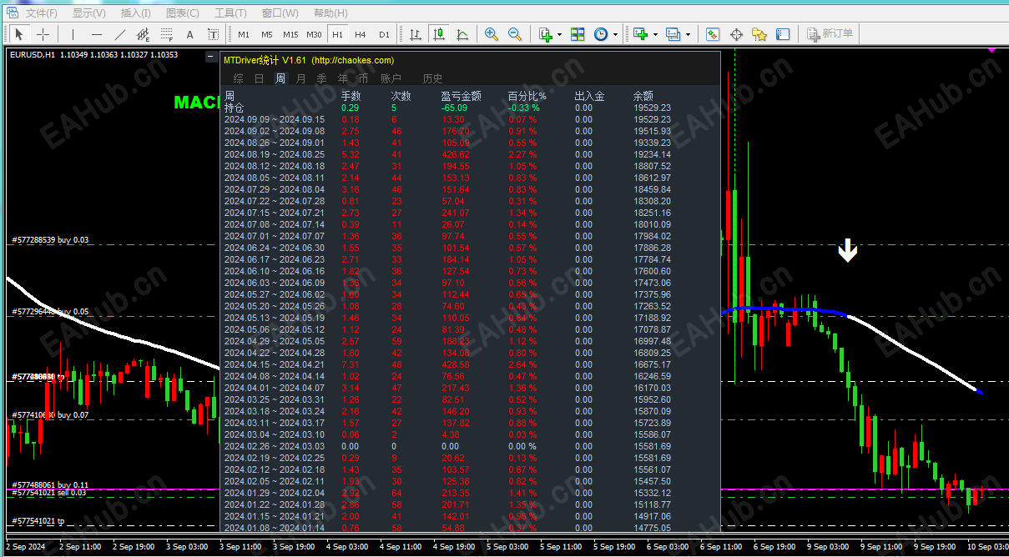Open the 显示(V) menu
The width and height of the screenshot is (1009, 557).
[x=89, y=13]
